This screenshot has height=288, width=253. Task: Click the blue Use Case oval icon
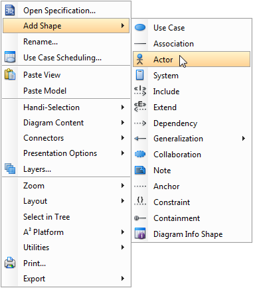tap(140, 27)
